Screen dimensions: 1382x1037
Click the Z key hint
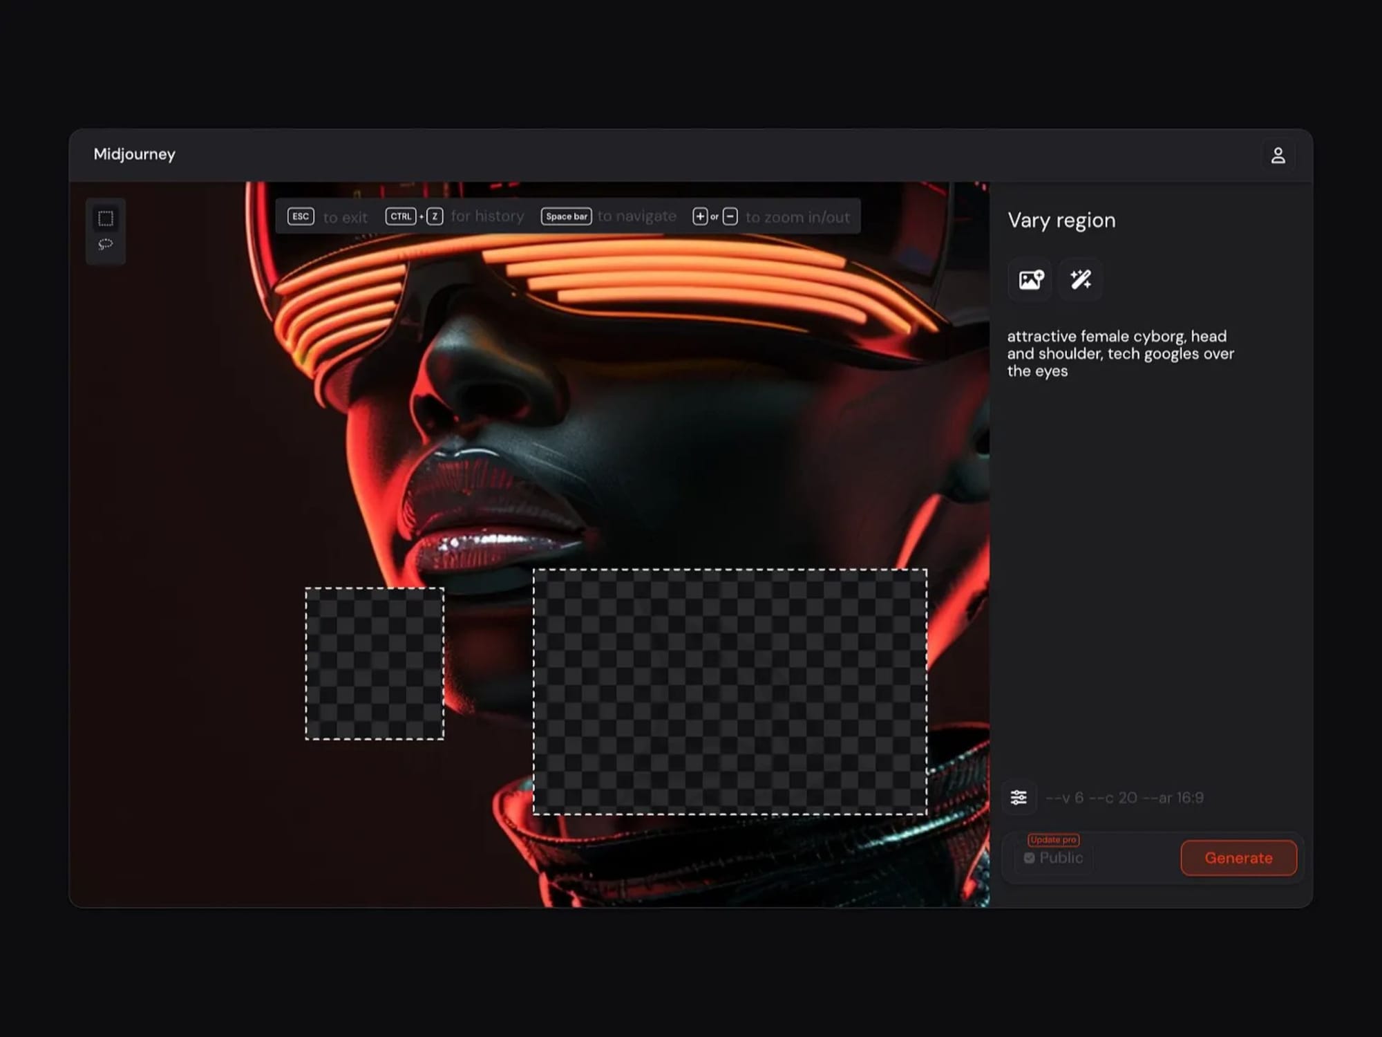pos(435,216)
